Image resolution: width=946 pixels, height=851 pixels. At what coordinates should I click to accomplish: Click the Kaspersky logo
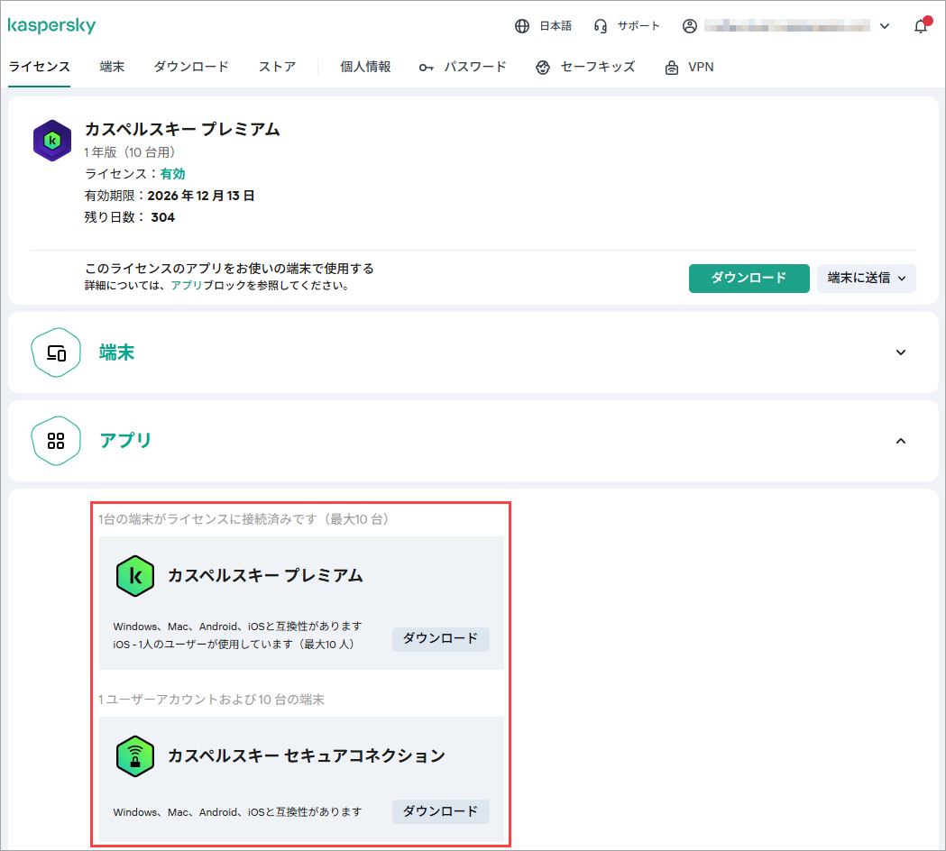(52, 25)
